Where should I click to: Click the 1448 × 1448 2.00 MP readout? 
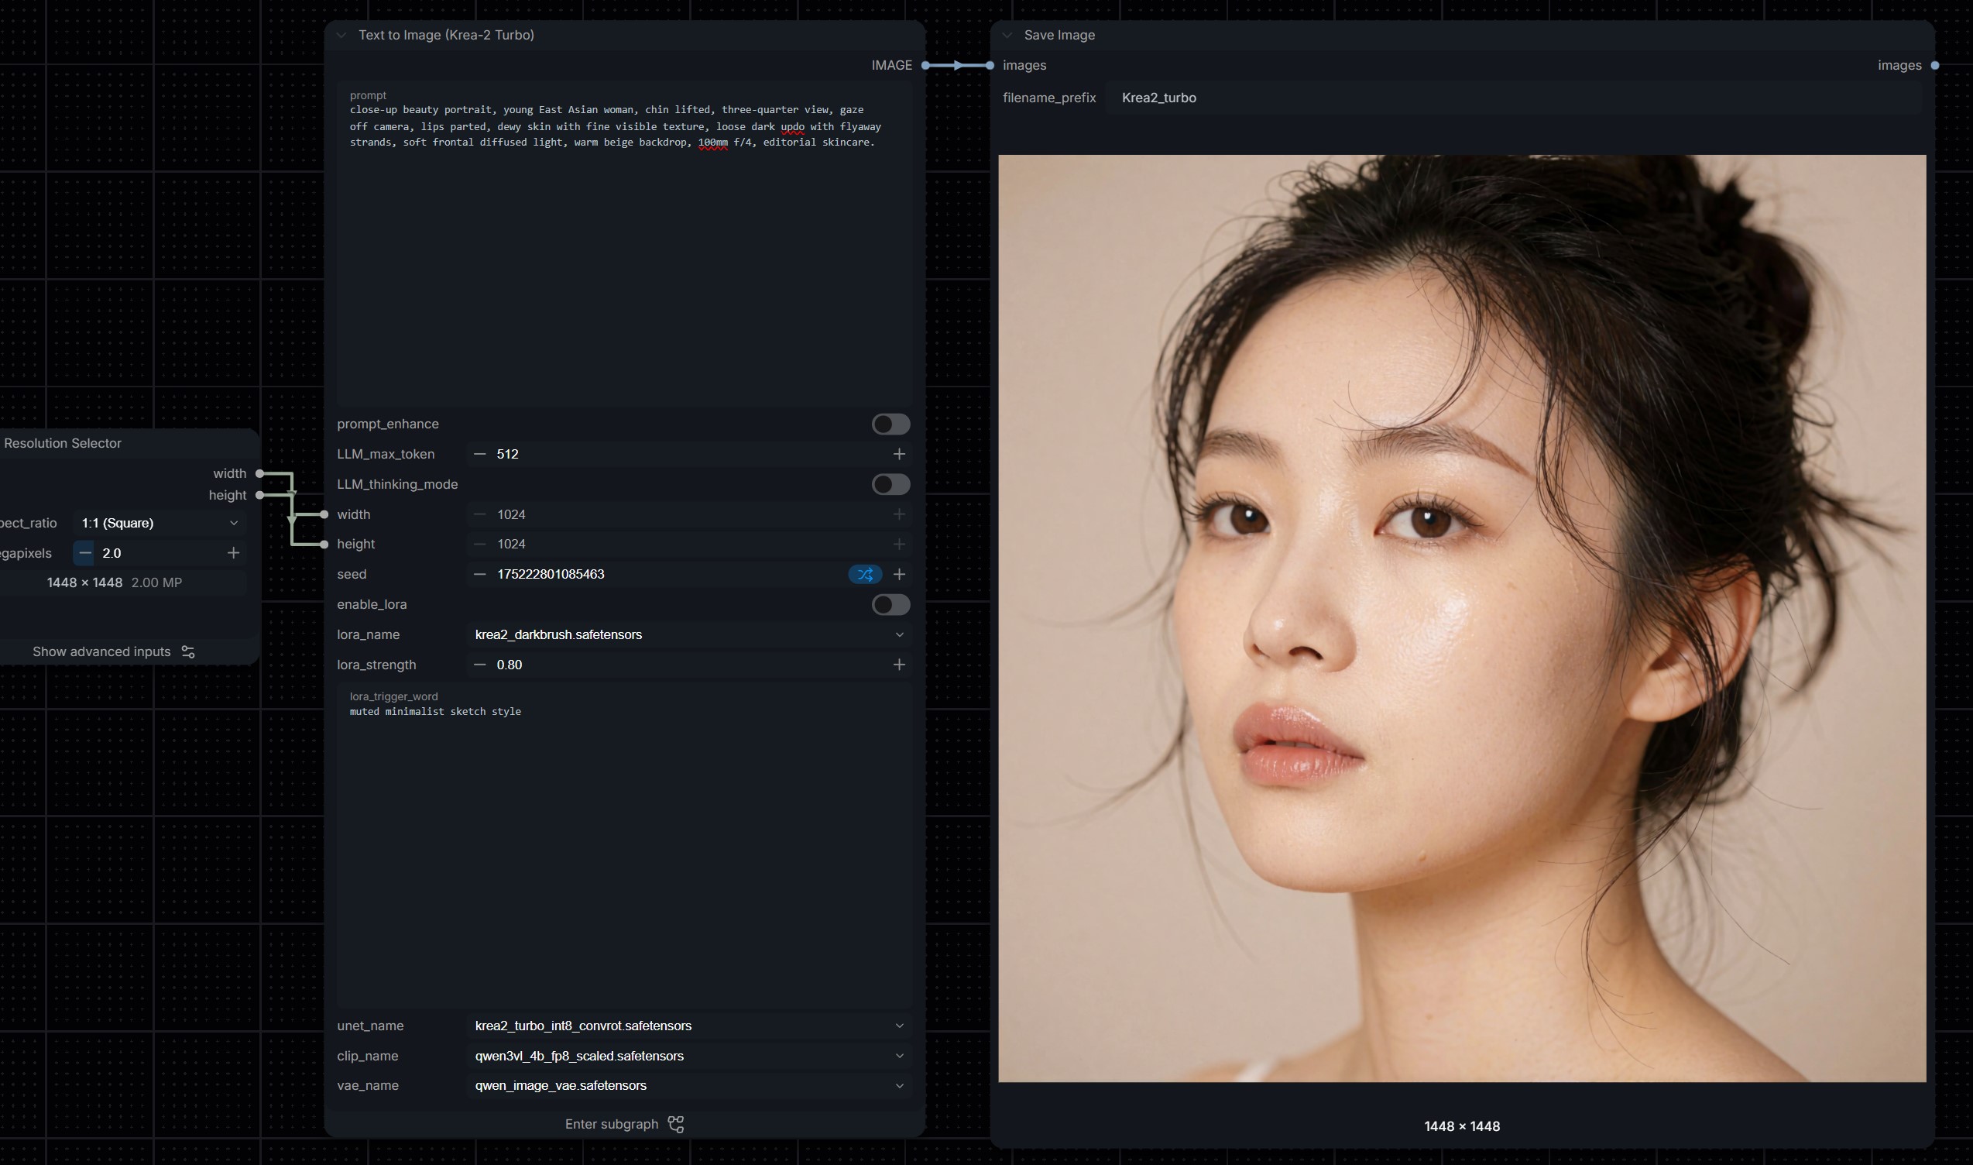pyautogui.click(x=115, y=583)
